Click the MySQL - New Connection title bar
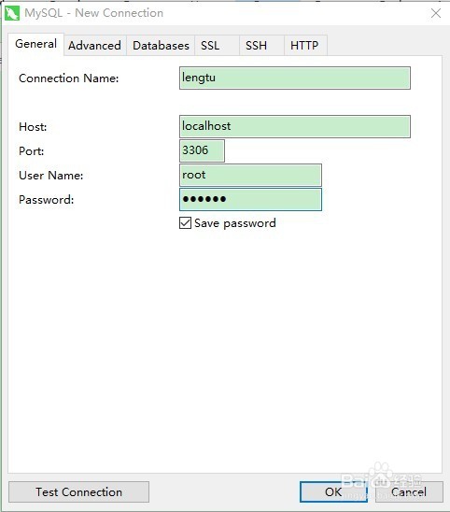This screenshot has width=450, height=512. [216, 13]
